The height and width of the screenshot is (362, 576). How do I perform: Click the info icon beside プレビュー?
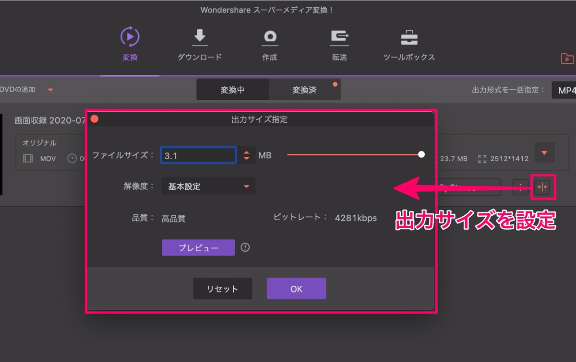pos(245,247)
